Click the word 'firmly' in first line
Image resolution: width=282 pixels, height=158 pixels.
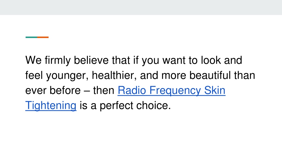(x=58, y=61)
